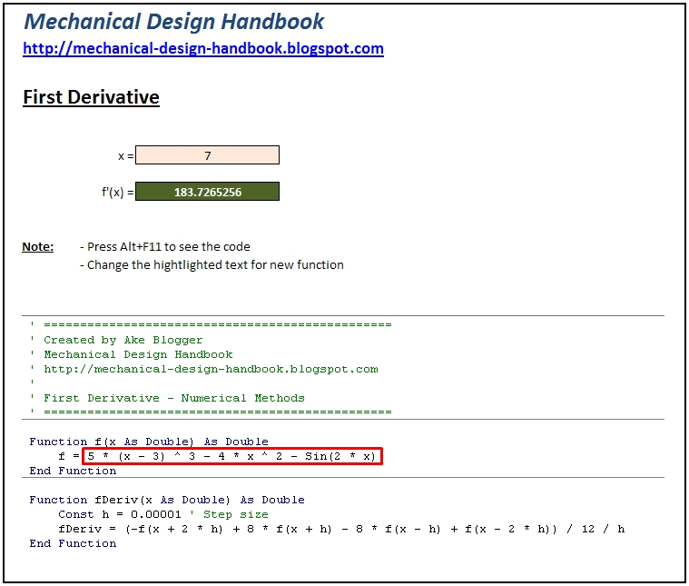This screenshot has width=689, height=586.
Task: Click the formula 5 * (x - 3) ^ 3 expression
Action: [x=232, y=456]
